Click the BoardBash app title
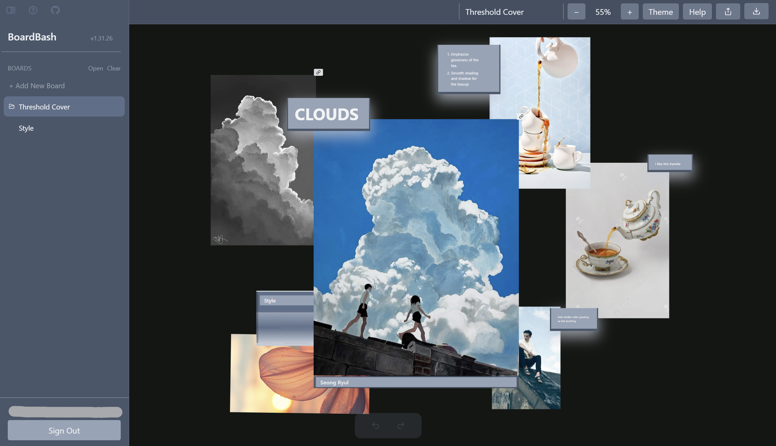 click(x=32, y=37)
